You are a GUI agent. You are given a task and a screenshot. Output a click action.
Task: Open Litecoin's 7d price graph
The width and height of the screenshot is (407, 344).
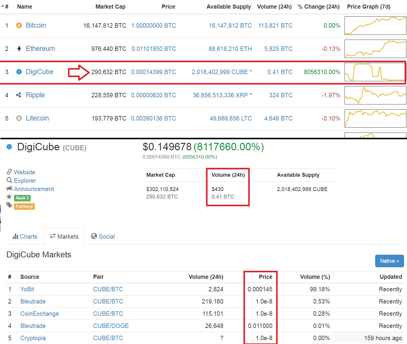(x=375, y=118)
